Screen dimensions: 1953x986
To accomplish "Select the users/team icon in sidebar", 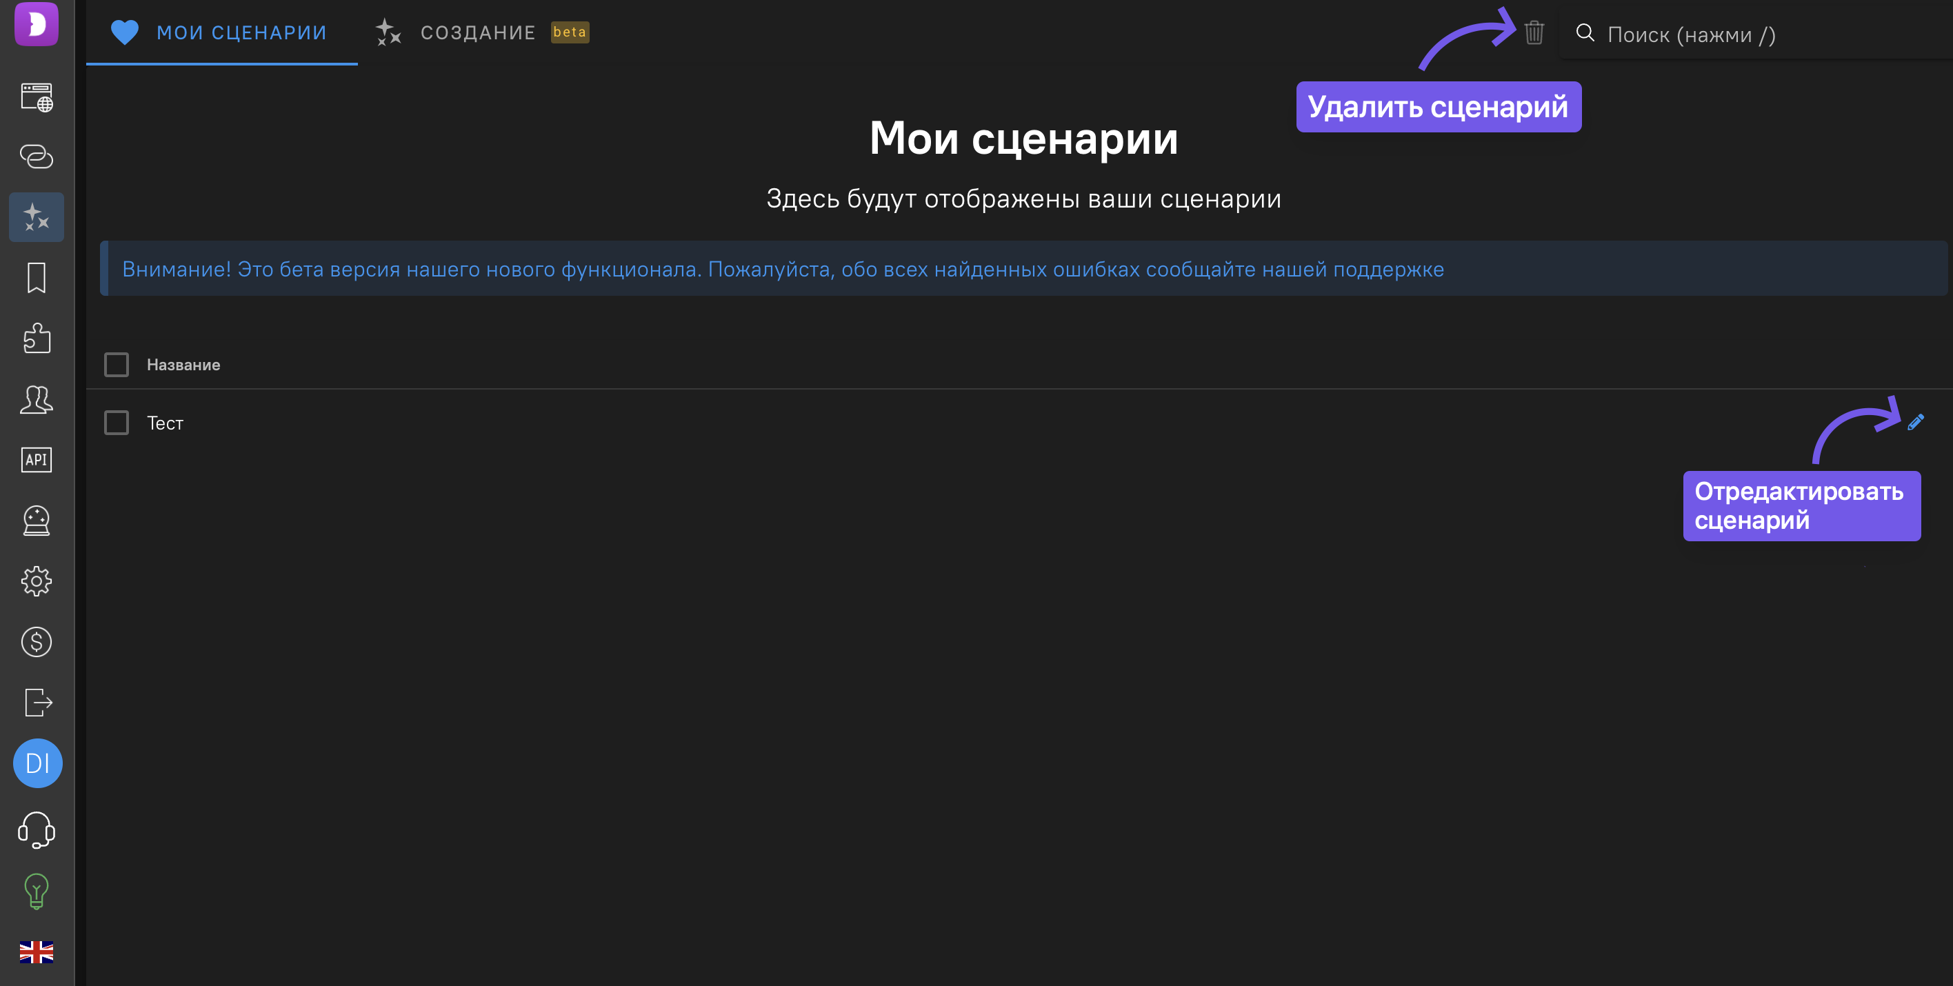I will click(36, 399).
